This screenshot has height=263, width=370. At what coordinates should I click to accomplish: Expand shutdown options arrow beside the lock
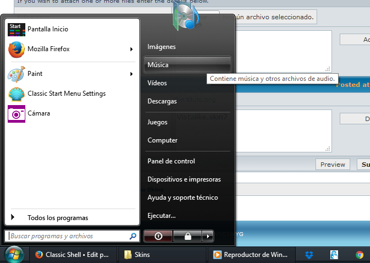208,236
